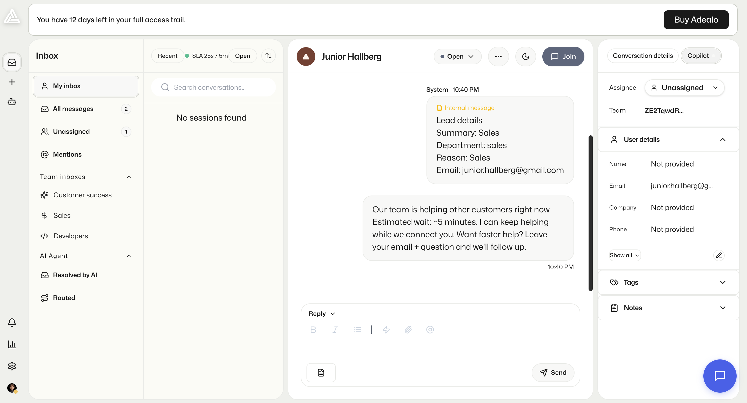Open more conversation options with the ellipsis icon
The height and width of the screenshot is (403, 747).
coord(498,57)
